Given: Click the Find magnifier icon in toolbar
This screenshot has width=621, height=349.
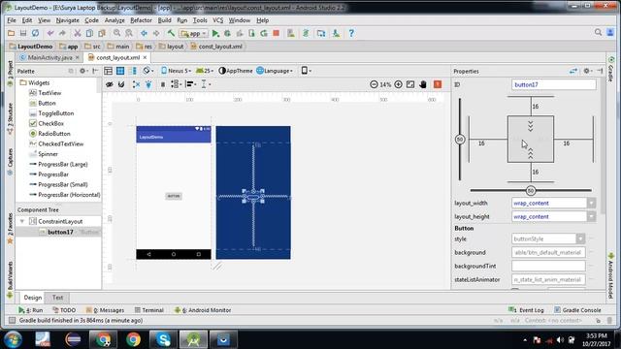Looking at the screenshot, I should (116, 33).
